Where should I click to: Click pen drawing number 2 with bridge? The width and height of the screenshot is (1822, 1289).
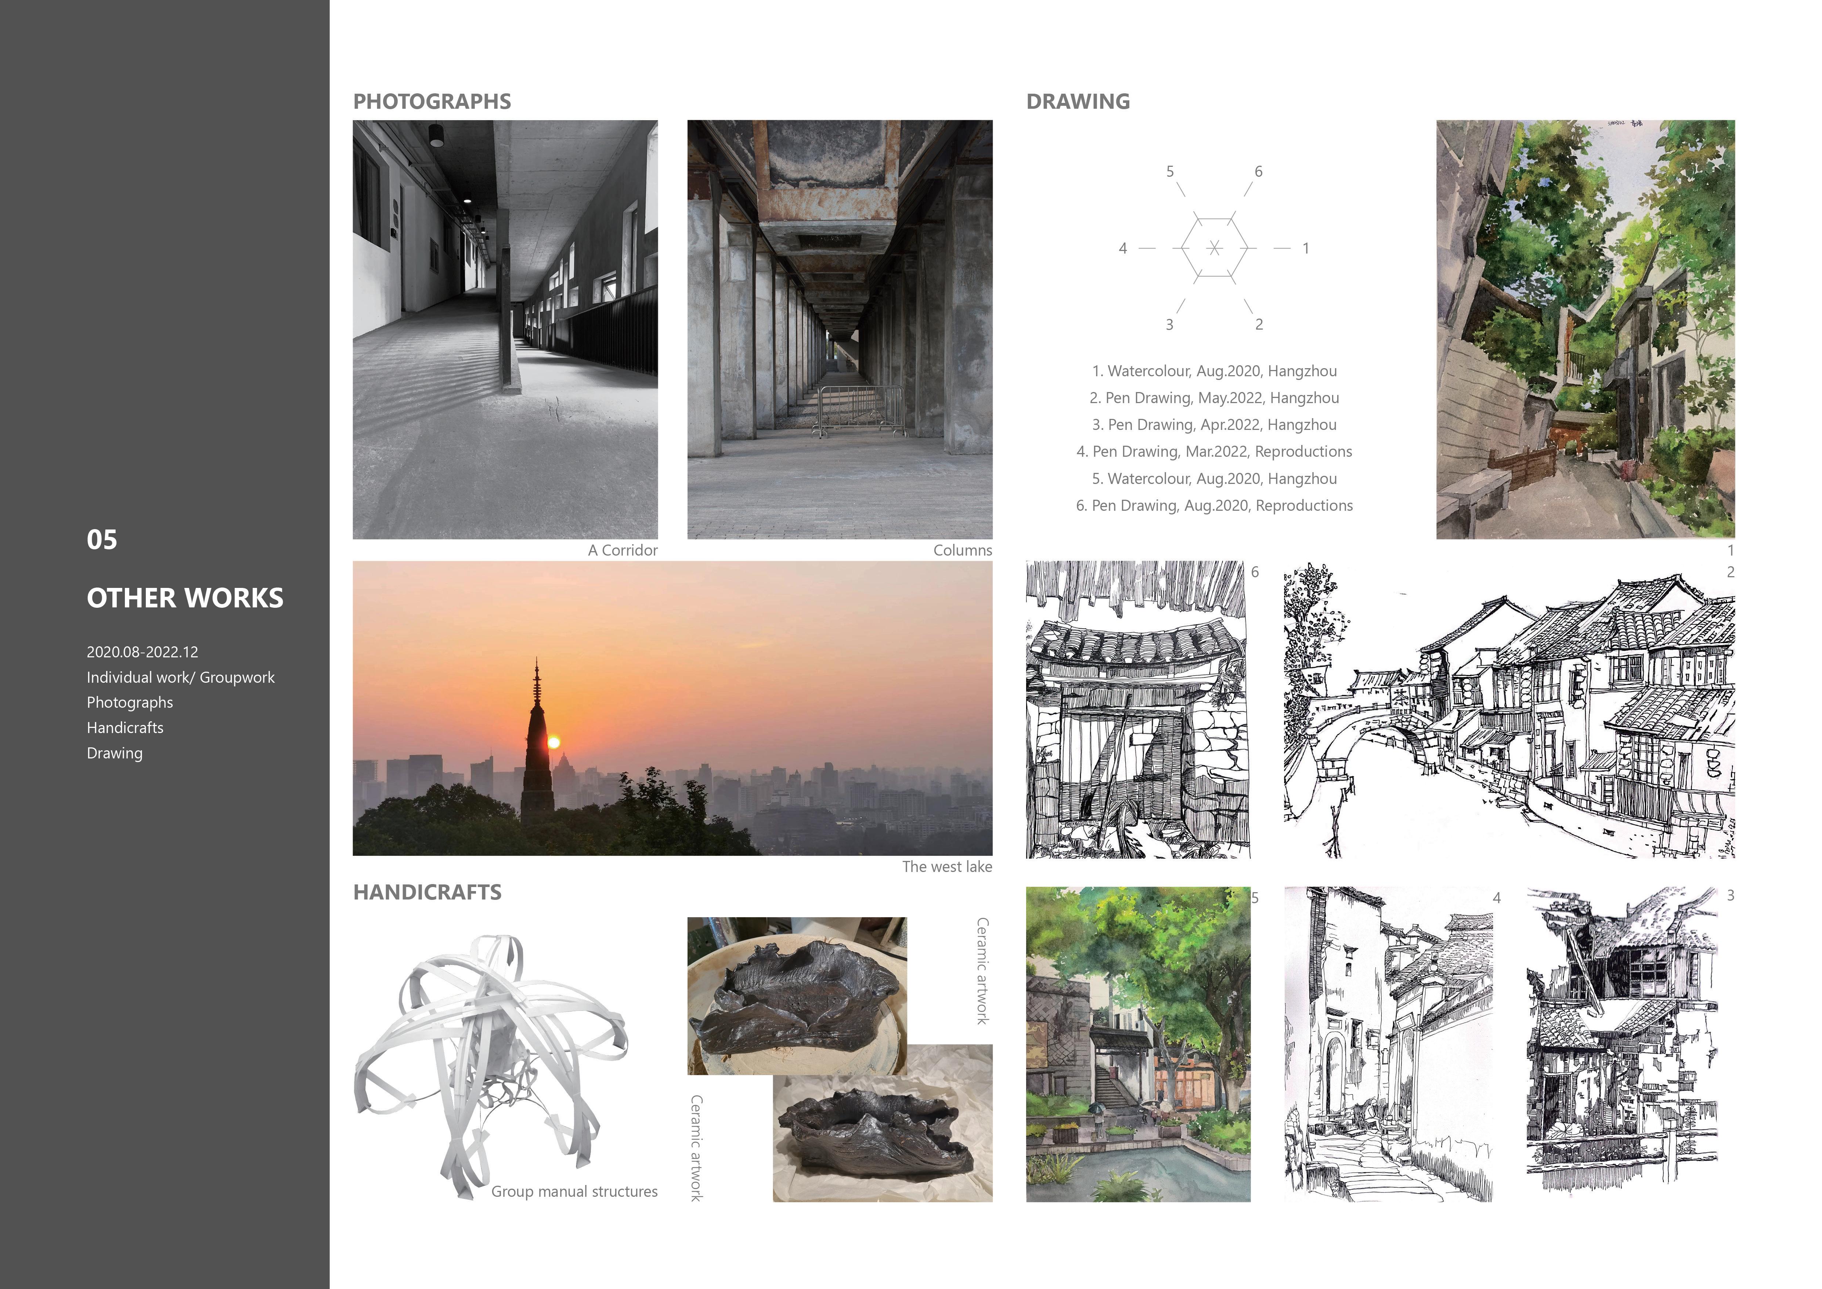pos(1509,710)
